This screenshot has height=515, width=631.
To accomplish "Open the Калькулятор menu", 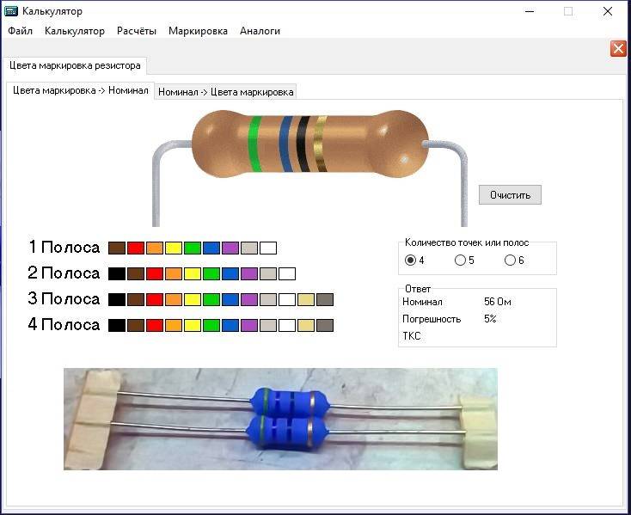I will [x=75, y=31].
